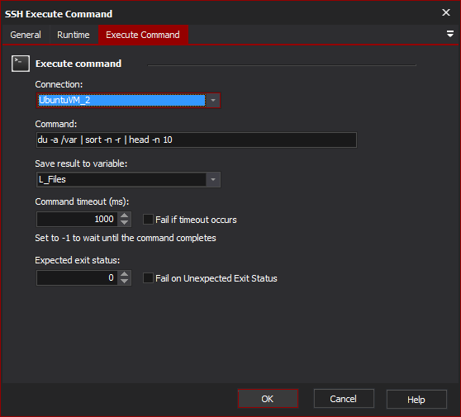The image size is (461, 417).
Task: Open the tab overflow menu icon
Action: click(449, 34)
